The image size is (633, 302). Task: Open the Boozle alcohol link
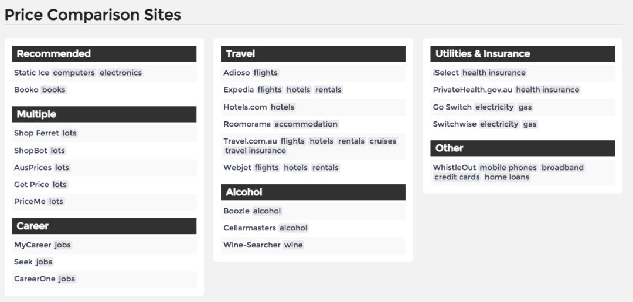pyautogui.click(x=237, y=211)
